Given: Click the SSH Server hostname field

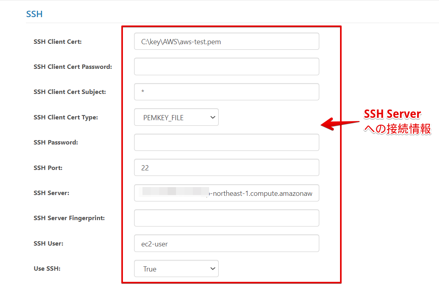Looking at the screenshot, I should pos(226,193).
